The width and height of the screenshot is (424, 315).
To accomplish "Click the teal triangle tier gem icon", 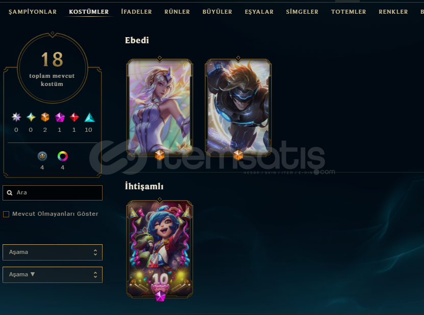I will pos(89,117).
